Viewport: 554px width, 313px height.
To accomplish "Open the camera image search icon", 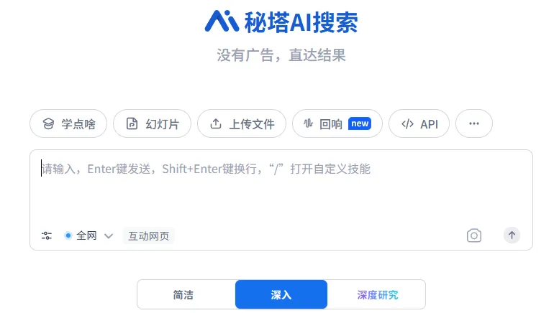I will point(474,235).
